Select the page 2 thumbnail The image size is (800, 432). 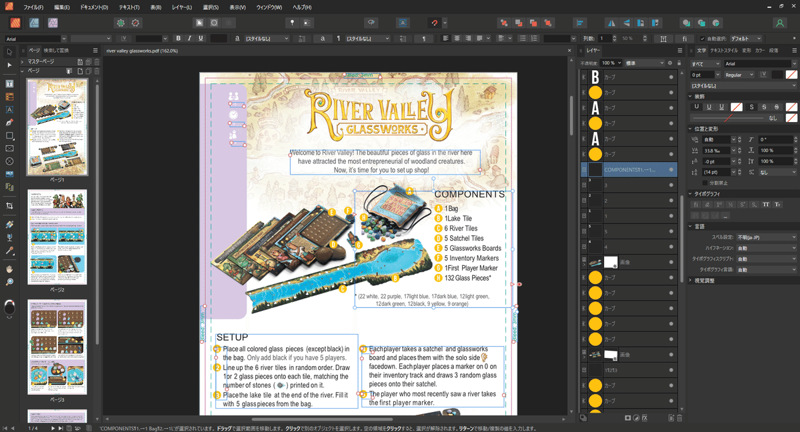(57, 237)
